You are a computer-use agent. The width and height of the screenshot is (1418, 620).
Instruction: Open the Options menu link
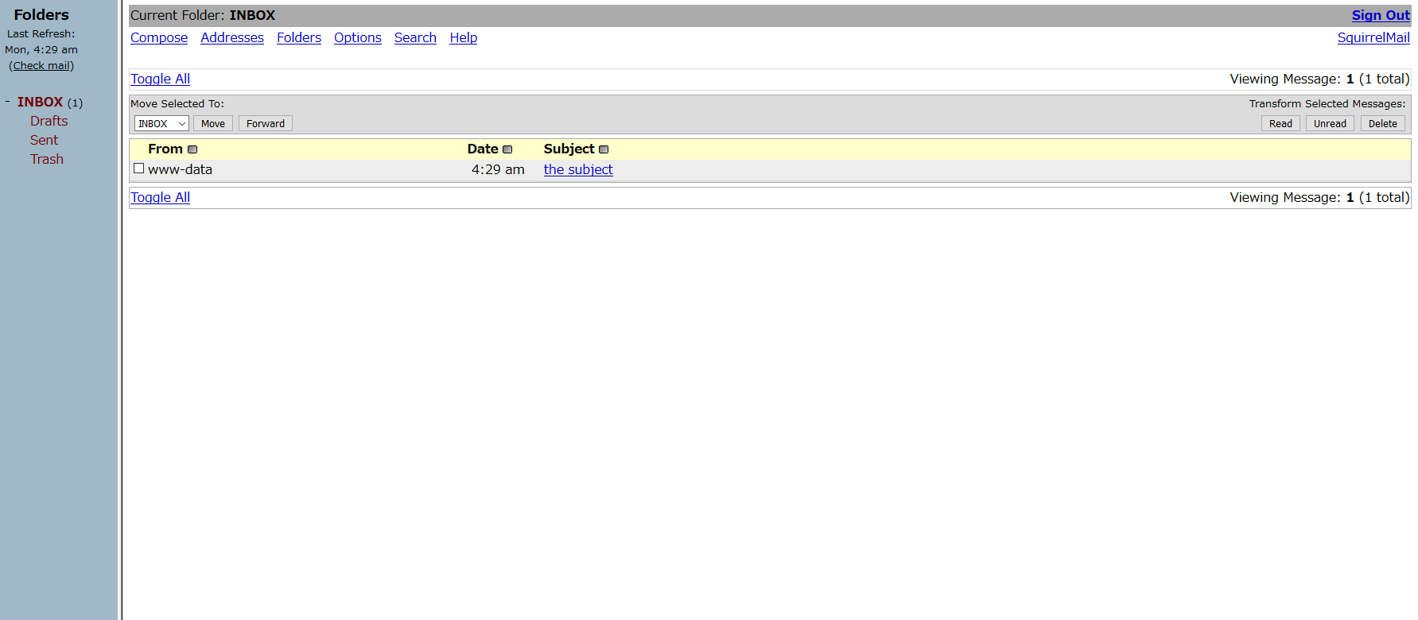(x=358, y=37)
